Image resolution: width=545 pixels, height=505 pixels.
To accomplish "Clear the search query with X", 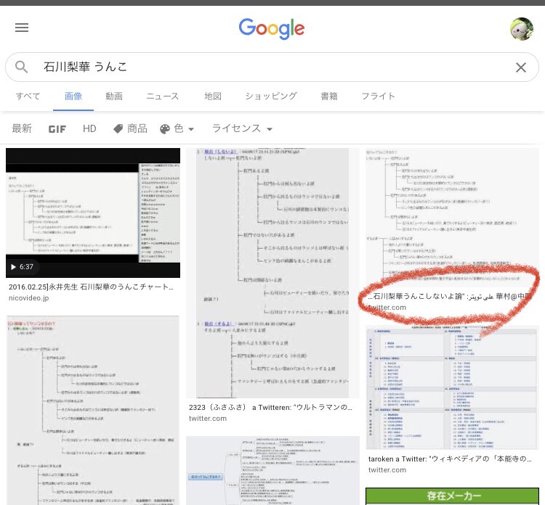I will coord(521,67).
